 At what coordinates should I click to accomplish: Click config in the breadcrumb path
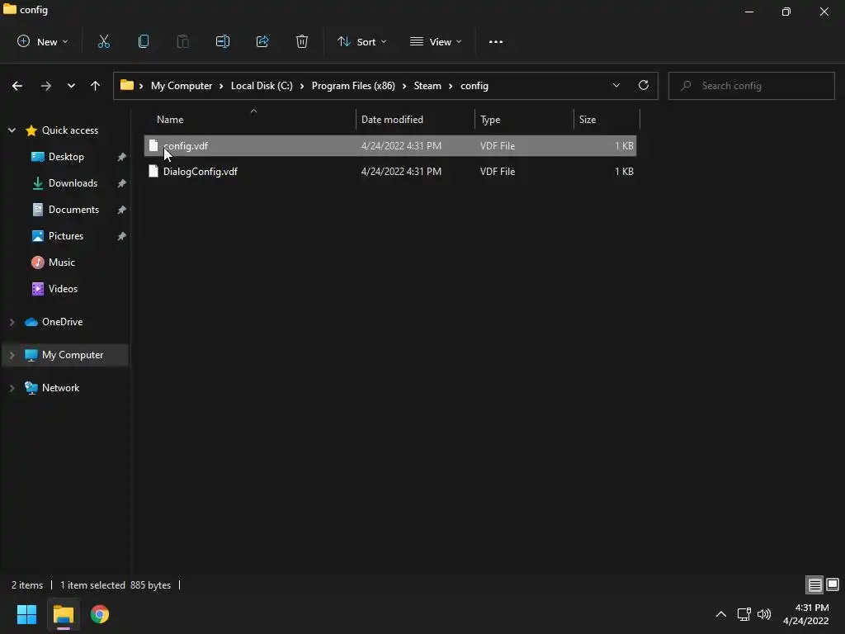(x=474, y=86)
